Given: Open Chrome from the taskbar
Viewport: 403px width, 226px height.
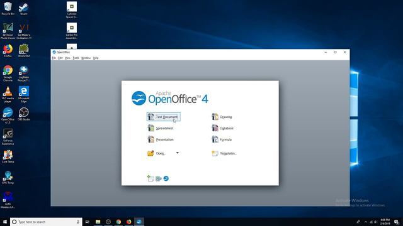Looking at the screenshot, I should (x=118, y=222).
